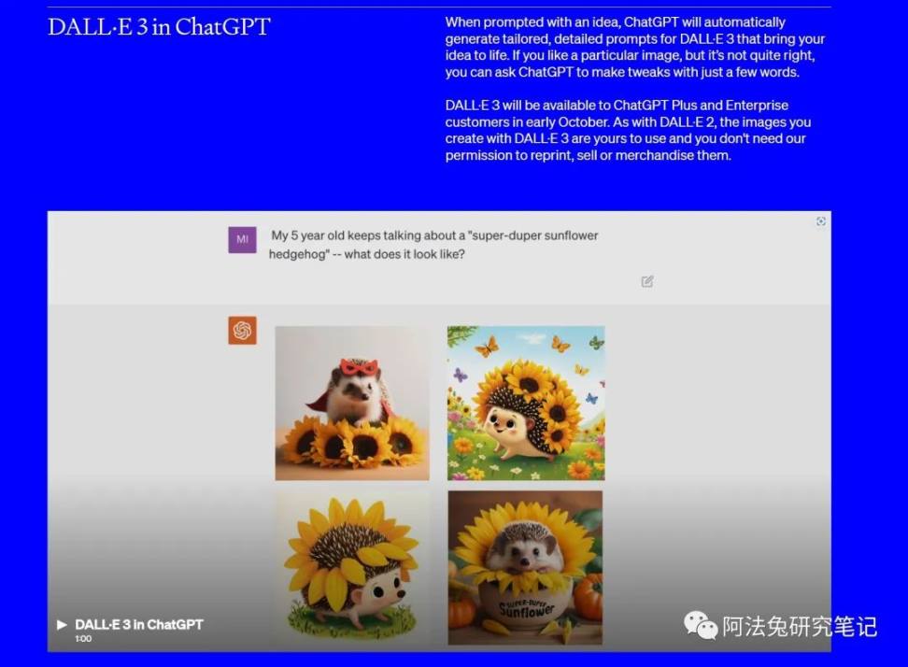This screenshot has height=667, width=908.
Task: Click the paragraph starting 'DALL·E 3 will be available'
Action: 628,130
